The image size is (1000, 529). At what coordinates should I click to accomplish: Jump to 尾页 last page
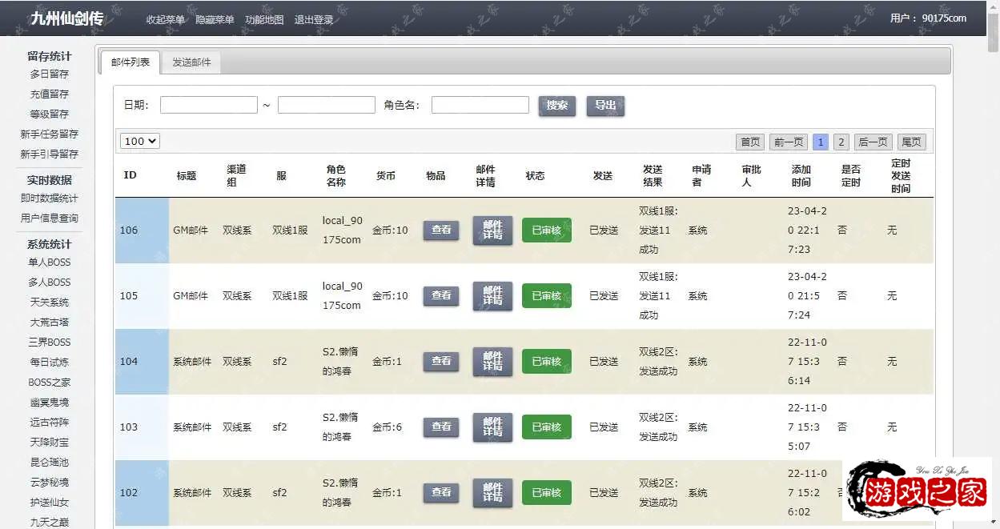coord(911,142)
